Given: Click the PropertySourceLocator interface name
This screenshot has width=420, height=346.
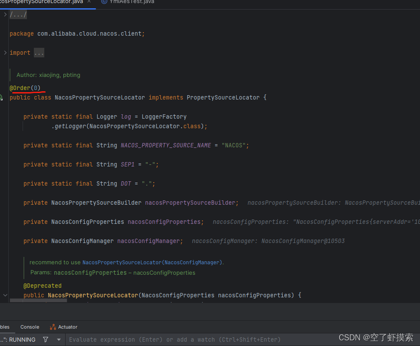Looking at the screenshot, I should pos(223,97).
